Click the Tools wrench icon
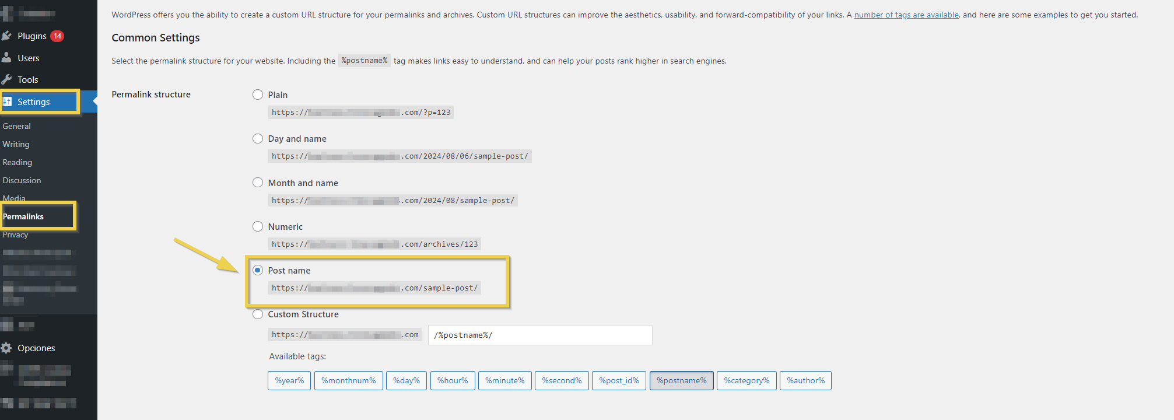 7,79
